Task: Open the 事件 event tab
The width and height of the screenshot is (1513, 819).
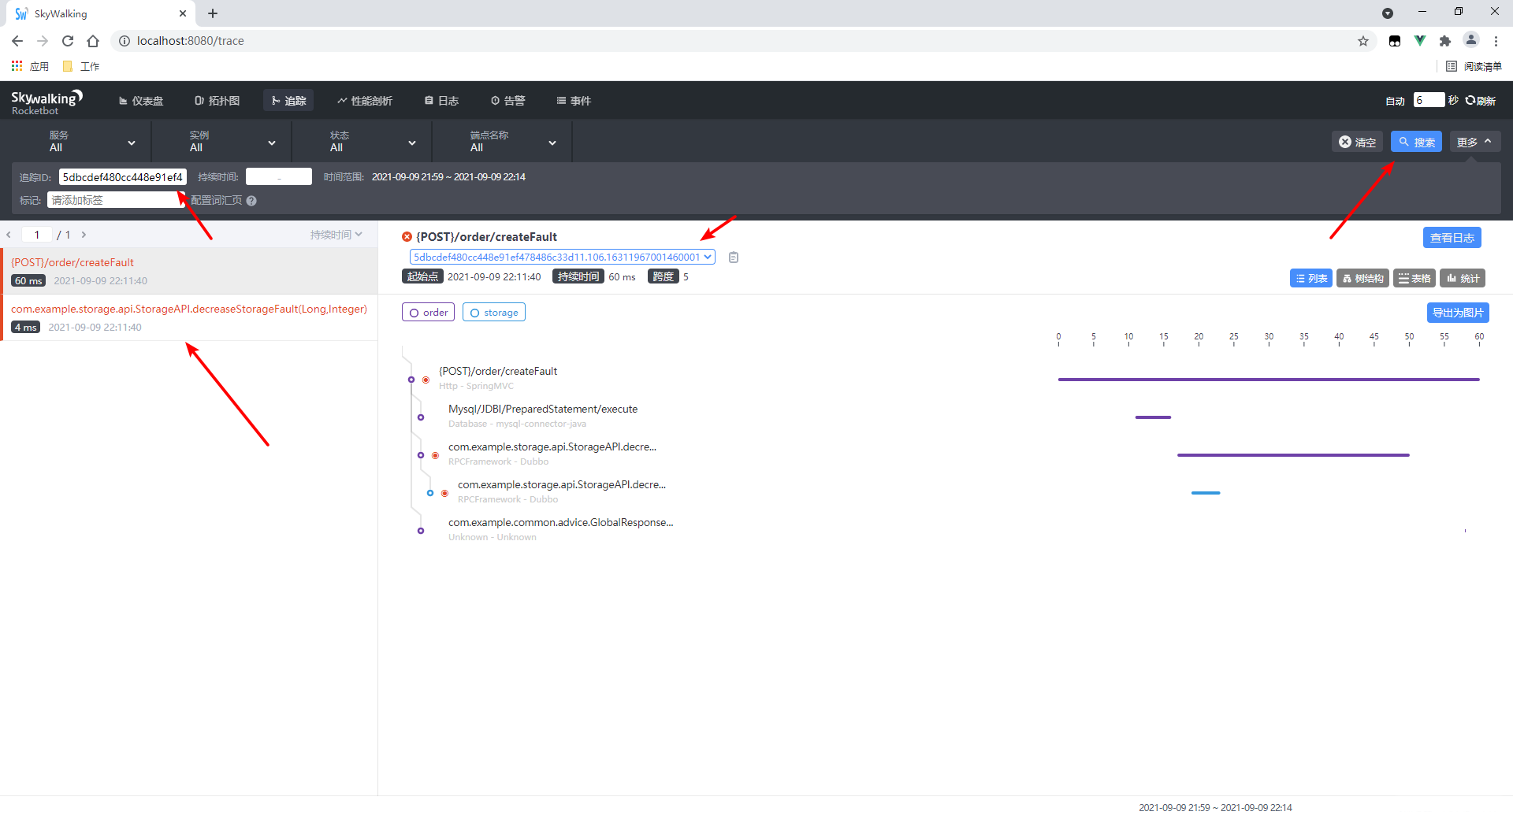Action: 574,101
